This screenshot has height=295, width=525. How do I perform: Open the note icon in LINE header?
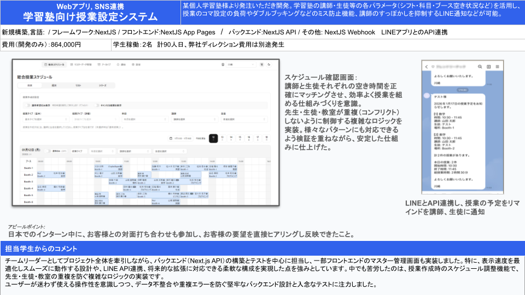tap(487, 67)
